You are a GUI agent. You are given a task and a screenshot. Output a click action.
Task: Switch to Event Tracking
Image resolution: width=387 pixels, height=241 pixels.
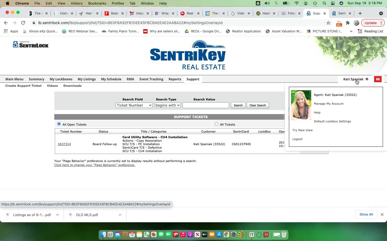(151, 79)
